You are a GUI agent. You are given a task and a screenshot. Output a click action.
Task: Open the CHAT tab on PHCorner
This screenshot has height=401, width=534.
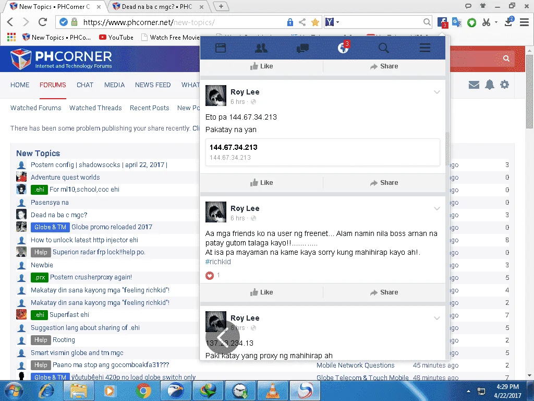(85, 85)
